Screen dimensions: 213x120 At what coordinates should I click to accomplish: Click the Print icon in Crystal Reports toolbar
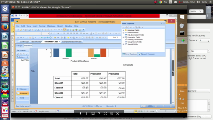pyautogui.click(x=29, y=30)
